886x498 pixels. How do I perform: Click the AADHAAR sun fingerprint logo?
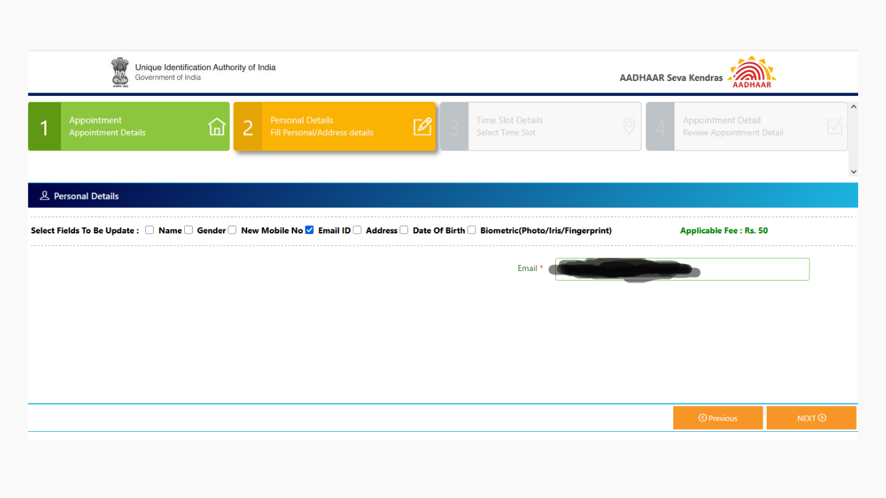[x=752, y=72]
